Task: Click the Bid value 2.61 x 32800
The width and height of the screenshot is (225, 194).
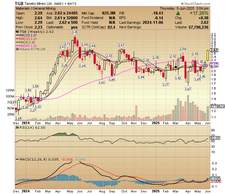Action: [66, 18]
